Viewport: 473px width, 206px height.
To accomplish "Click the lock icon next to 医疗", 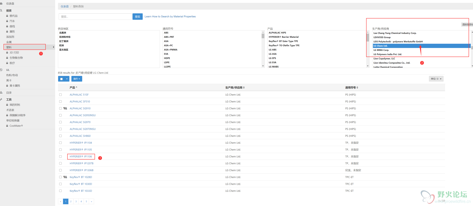I will pyautogui.click(x=7, y=63).
